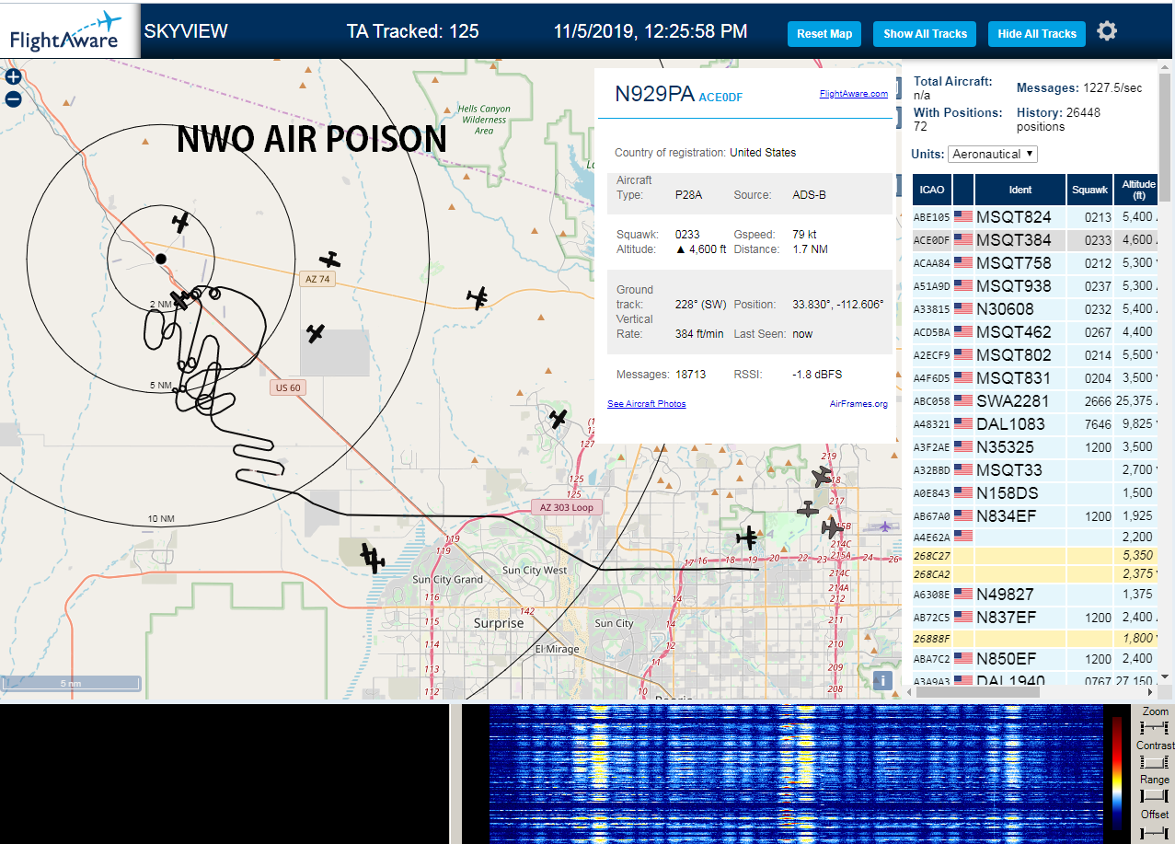
Task: Adjust the waterfall Range slider
Action: (x=1154, y=796)
